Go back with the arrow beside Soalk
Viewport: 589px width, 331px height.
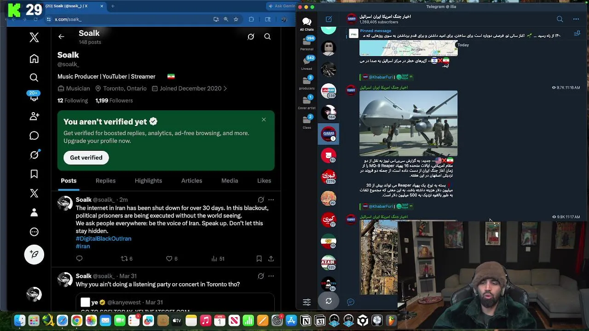61,37
